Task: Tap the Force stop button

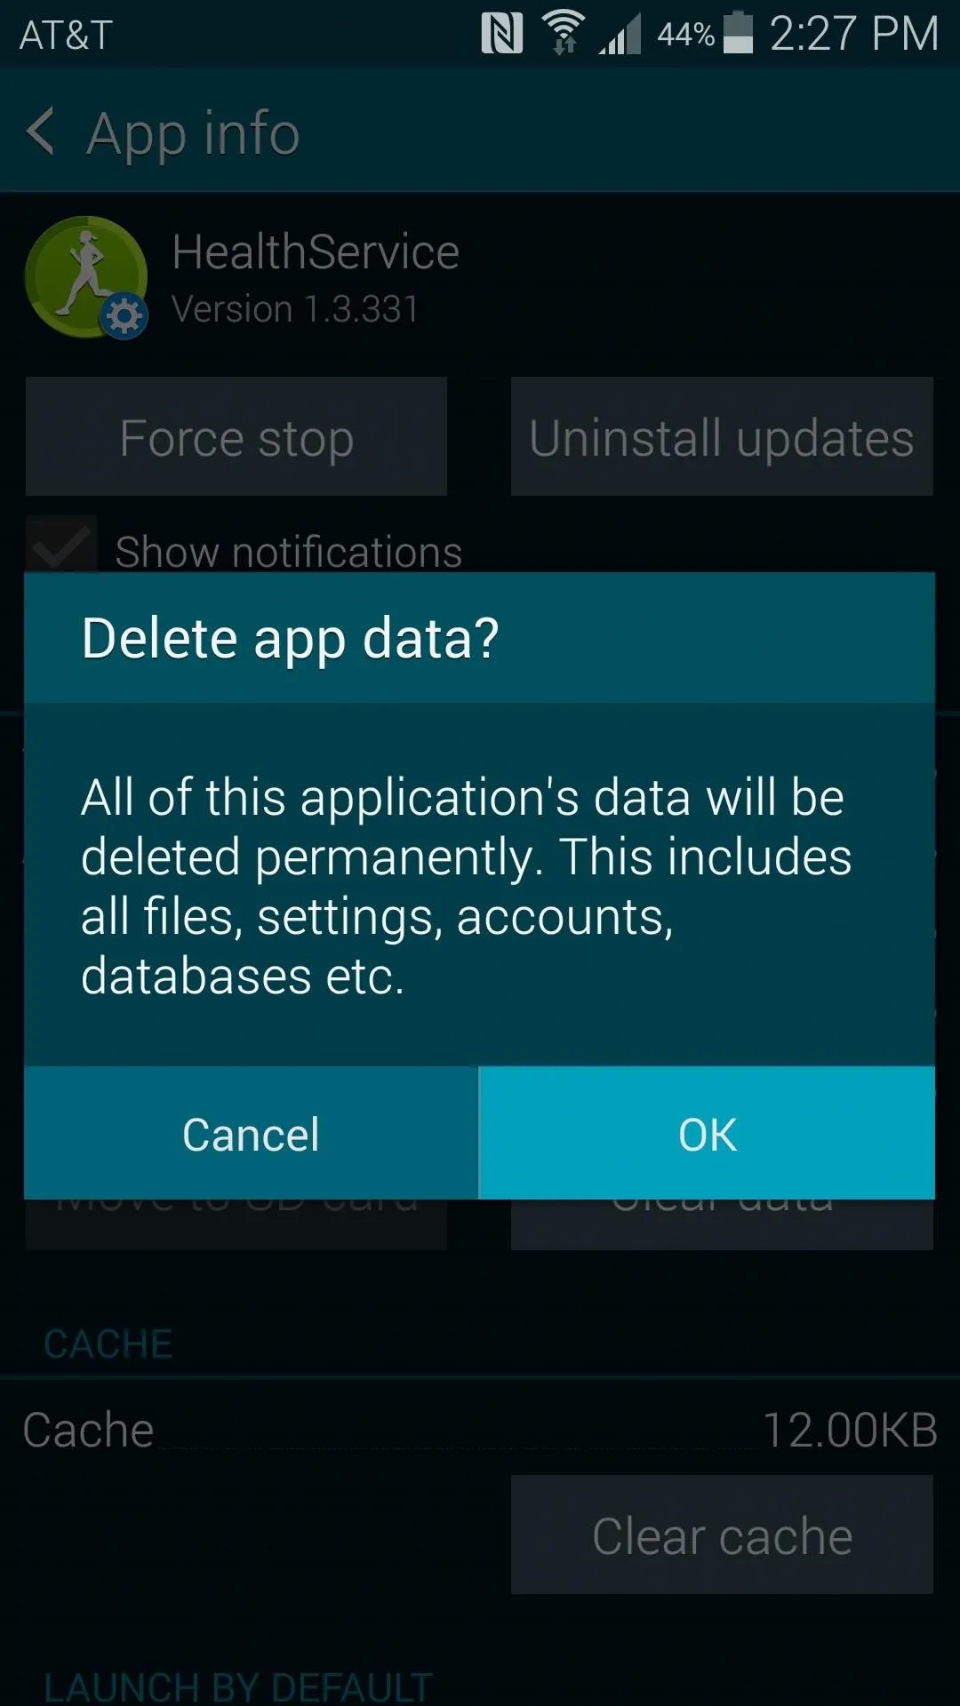Action: coord(236,437)
